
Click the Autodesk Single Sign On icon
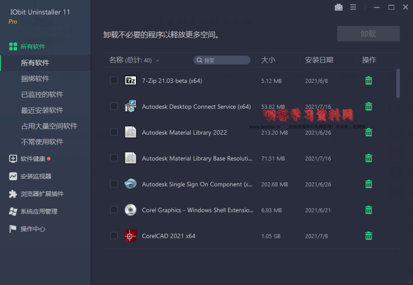(131, 184)
